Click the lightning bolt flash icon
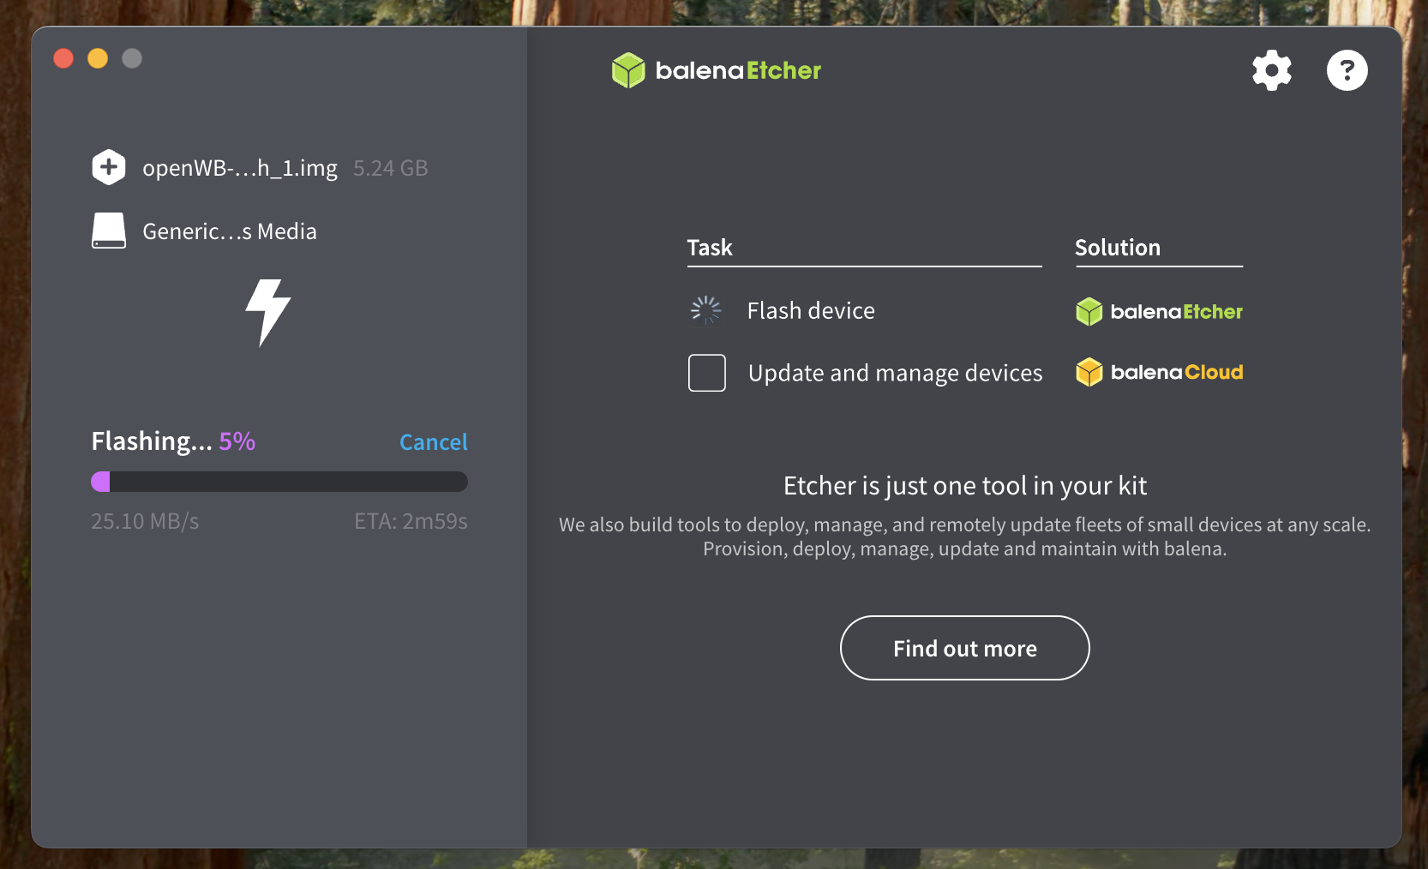The image size is (1428, 869). [x=268, y=312]
